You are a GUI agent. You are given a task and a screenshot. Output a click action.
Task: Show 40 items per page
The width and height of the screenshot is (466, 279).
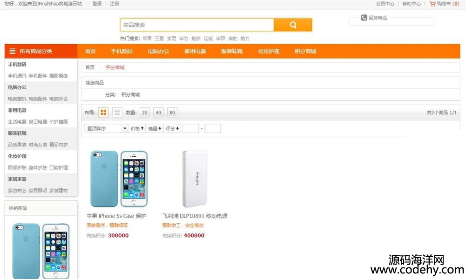click(158, 113)
